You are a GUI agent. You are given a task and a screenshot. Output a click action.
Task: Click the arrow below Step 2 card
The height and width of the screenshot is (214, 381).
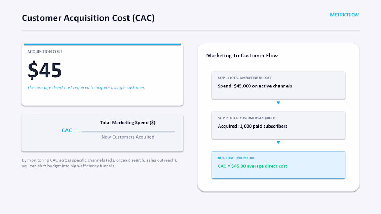tap(278, 143)
